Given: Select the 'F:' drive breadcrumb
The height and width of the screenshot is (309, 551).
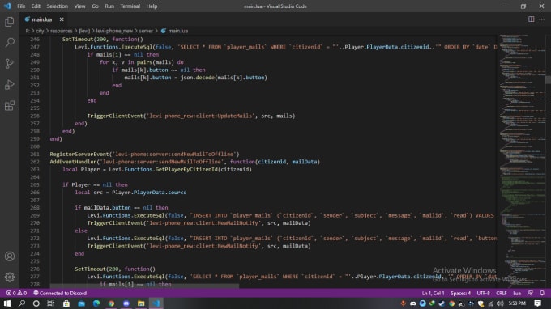Looking at the screenshot, I should [27, 31].
